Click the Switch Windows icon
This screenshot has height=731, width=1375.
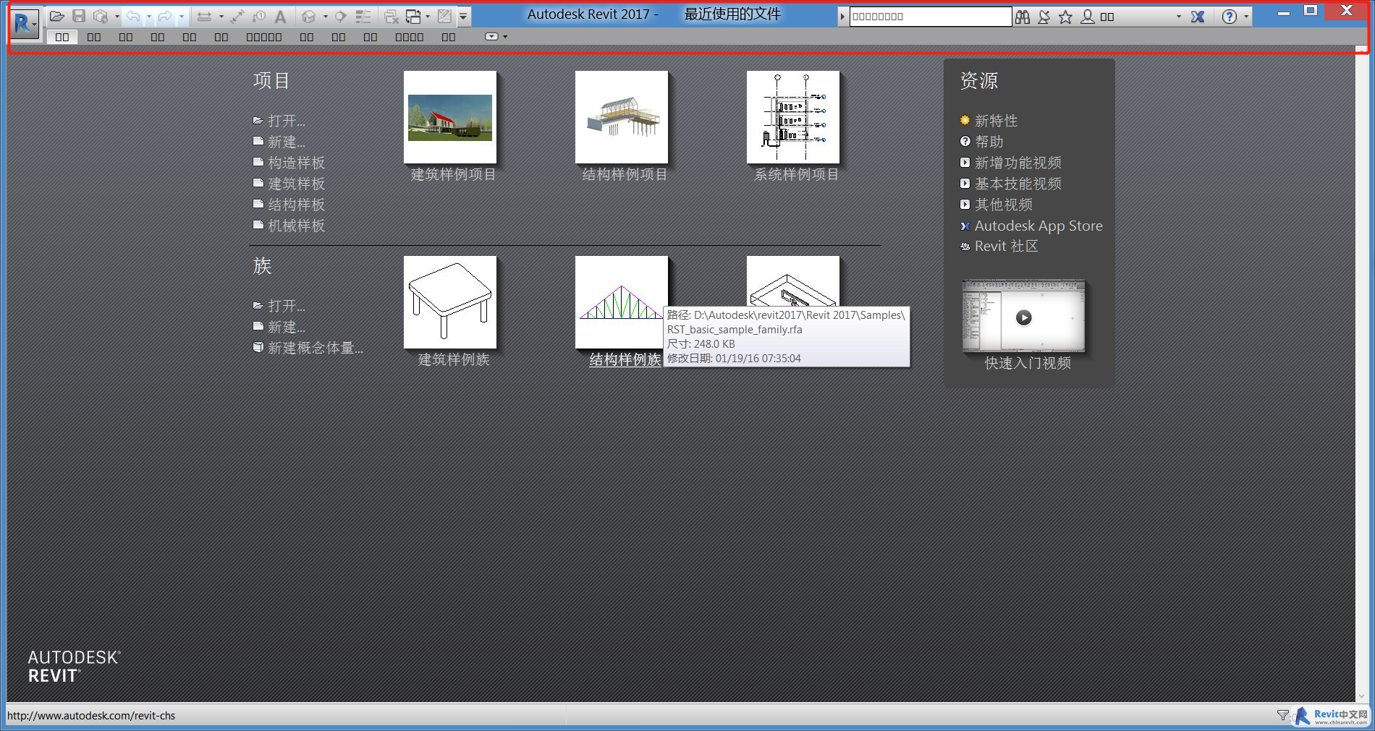(413, 16)
